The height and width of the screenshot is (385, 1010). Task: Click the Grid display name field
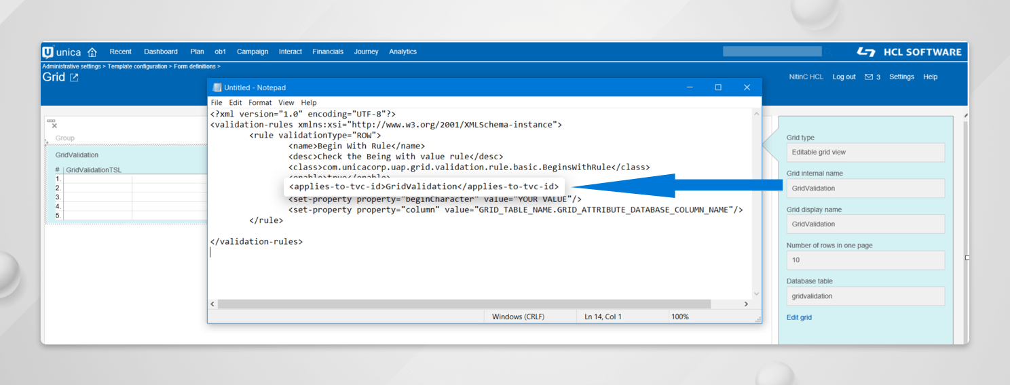tap(865, 224)
